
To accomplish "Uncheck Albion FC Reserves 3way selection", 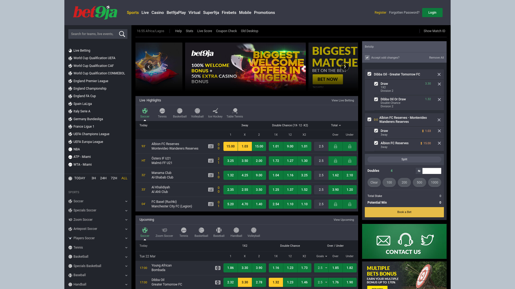I will [376, 143].
